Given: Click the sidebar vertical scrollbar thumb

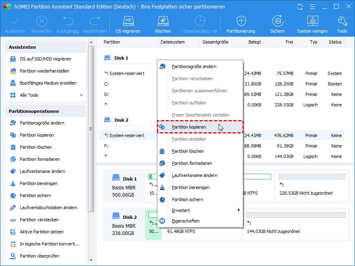Looking at the screenshot, I should pos(91,129).
